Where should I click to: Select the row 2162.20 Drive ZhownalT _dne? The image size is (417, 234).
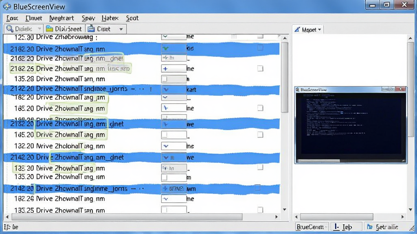click(141, 58)
